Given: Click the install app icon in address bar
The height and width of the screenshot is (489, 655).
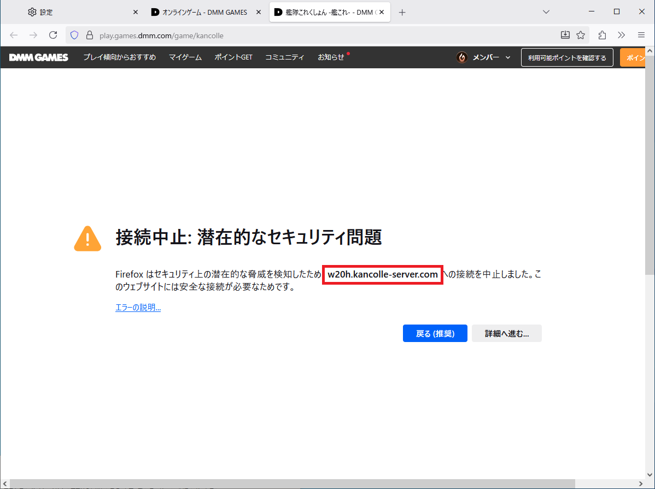Looking at the screenshot, I should coord(565,35).
